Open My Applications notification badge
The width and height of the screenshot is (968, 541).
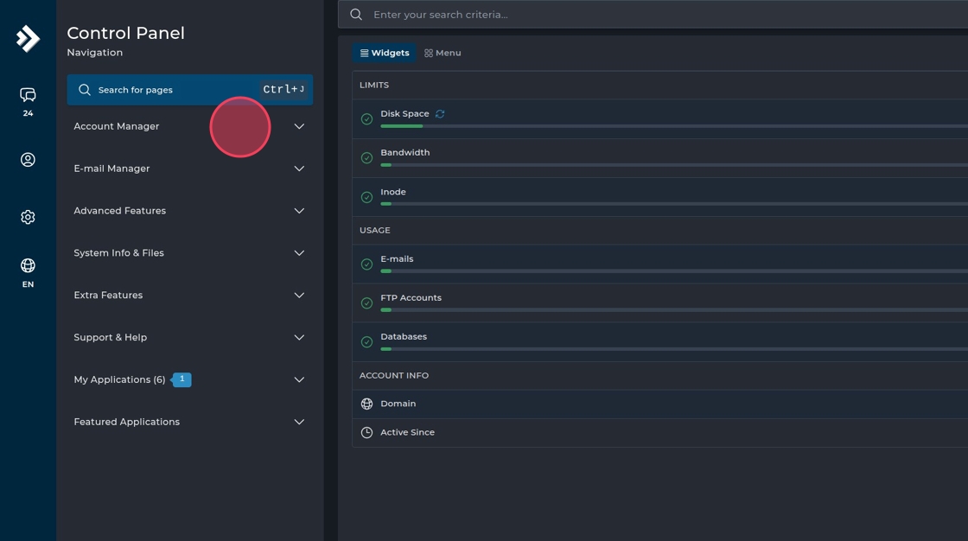(181, 379)
